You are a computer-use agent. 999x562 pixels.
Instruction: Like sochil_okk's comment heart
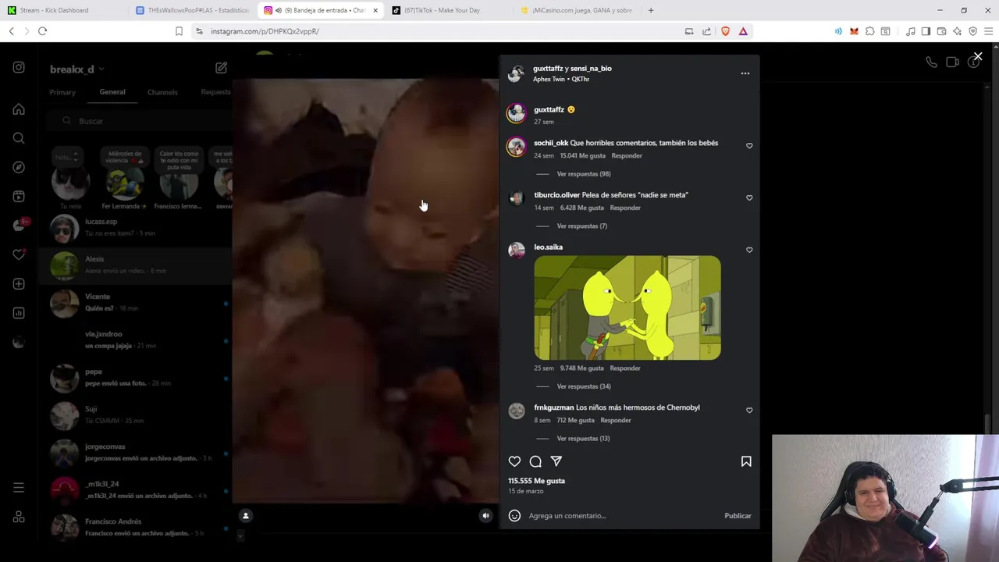[x=749, y=146]
